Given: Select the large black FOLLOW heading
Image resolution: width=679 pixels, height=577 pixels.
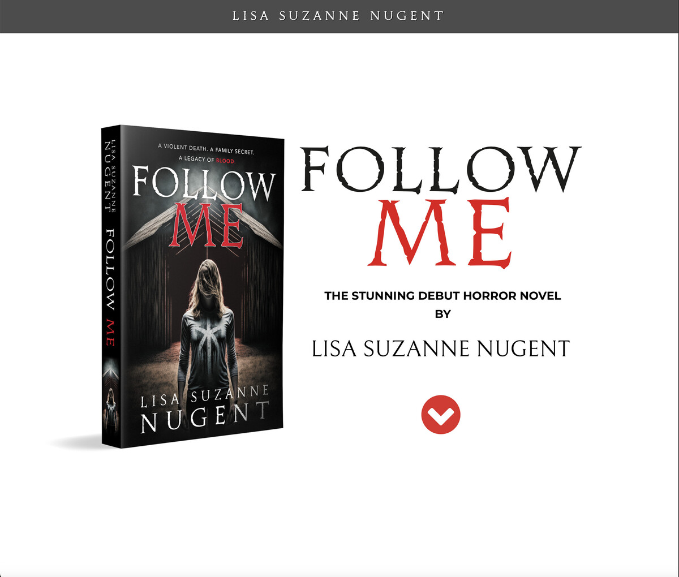Looking at the screenshot, I should click(440, 170).
